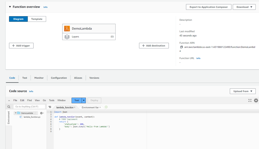Screen dimensions: 259x149
Task: Open the Function overview Info link
Action: (x=46, y=7)
